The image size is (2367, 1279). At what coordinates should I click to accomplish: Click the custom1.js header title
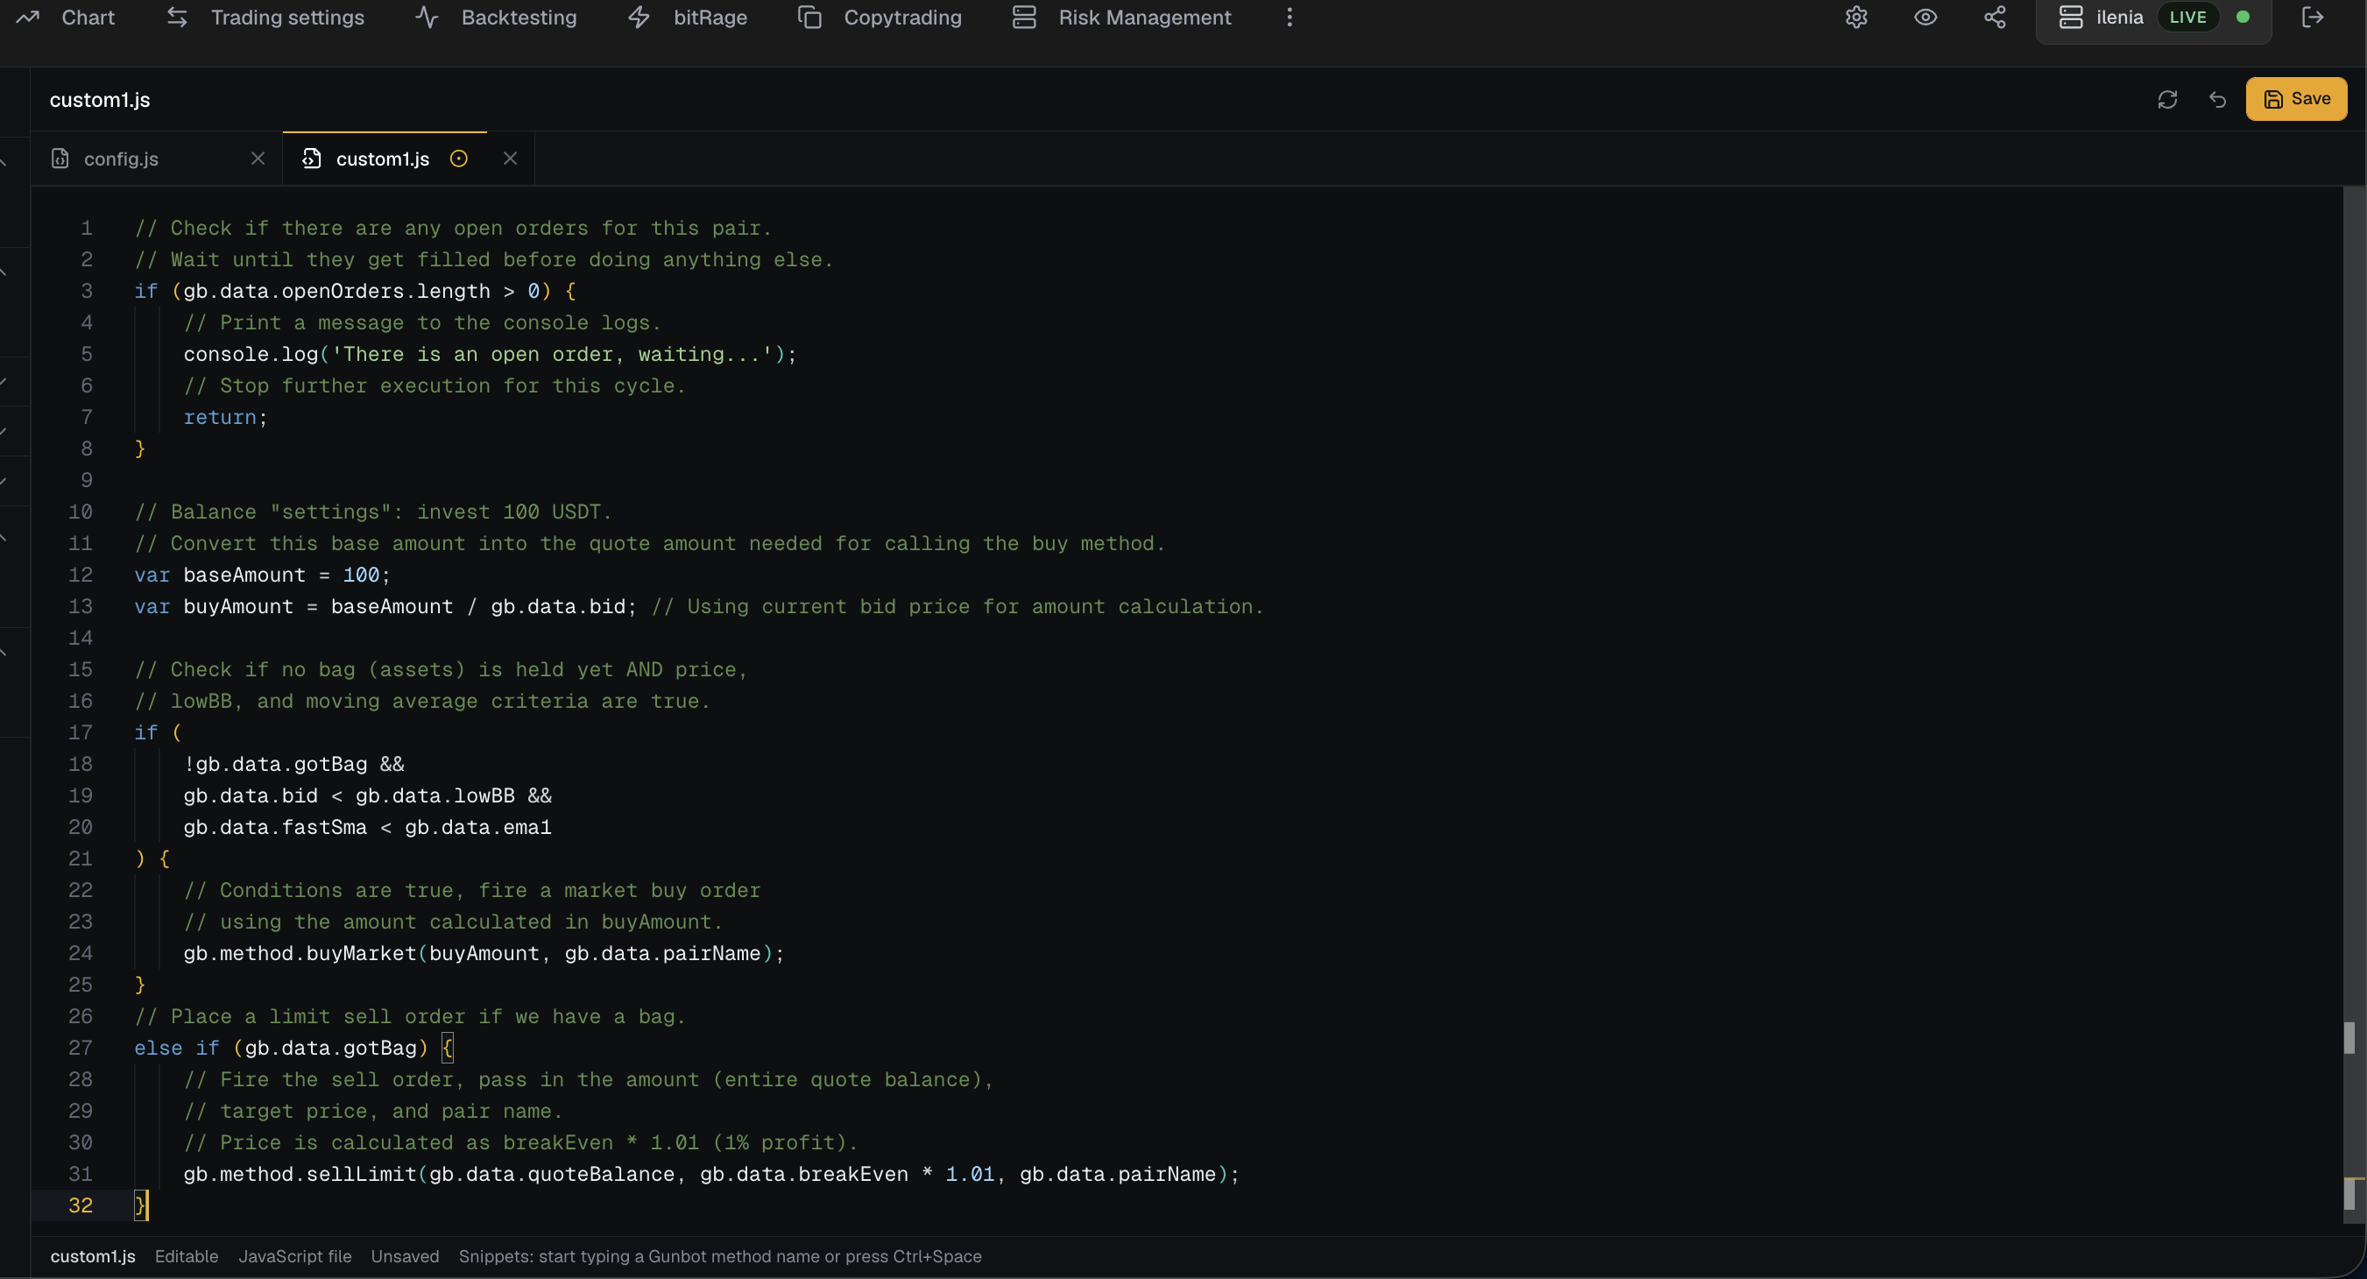[100, 100]
